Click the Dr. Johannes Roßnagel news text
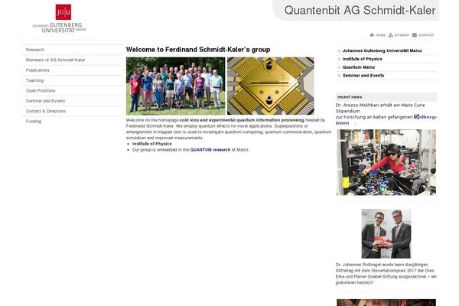459x306 pixels. click(x=386, y=274)
